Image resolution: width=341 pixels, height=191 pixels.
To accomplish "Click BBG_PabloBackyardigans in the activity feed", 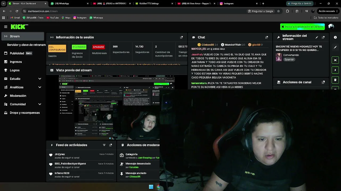I will click(x=70, y=164).
